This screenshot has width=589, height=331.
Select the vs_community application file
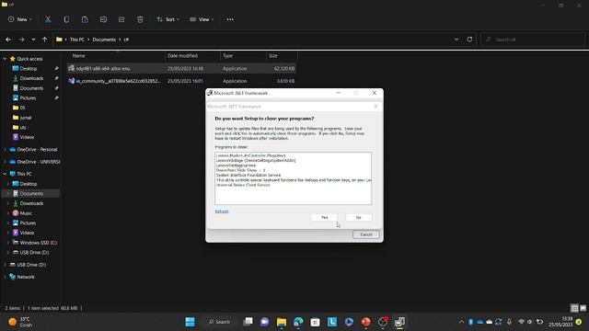pos(182,81)
